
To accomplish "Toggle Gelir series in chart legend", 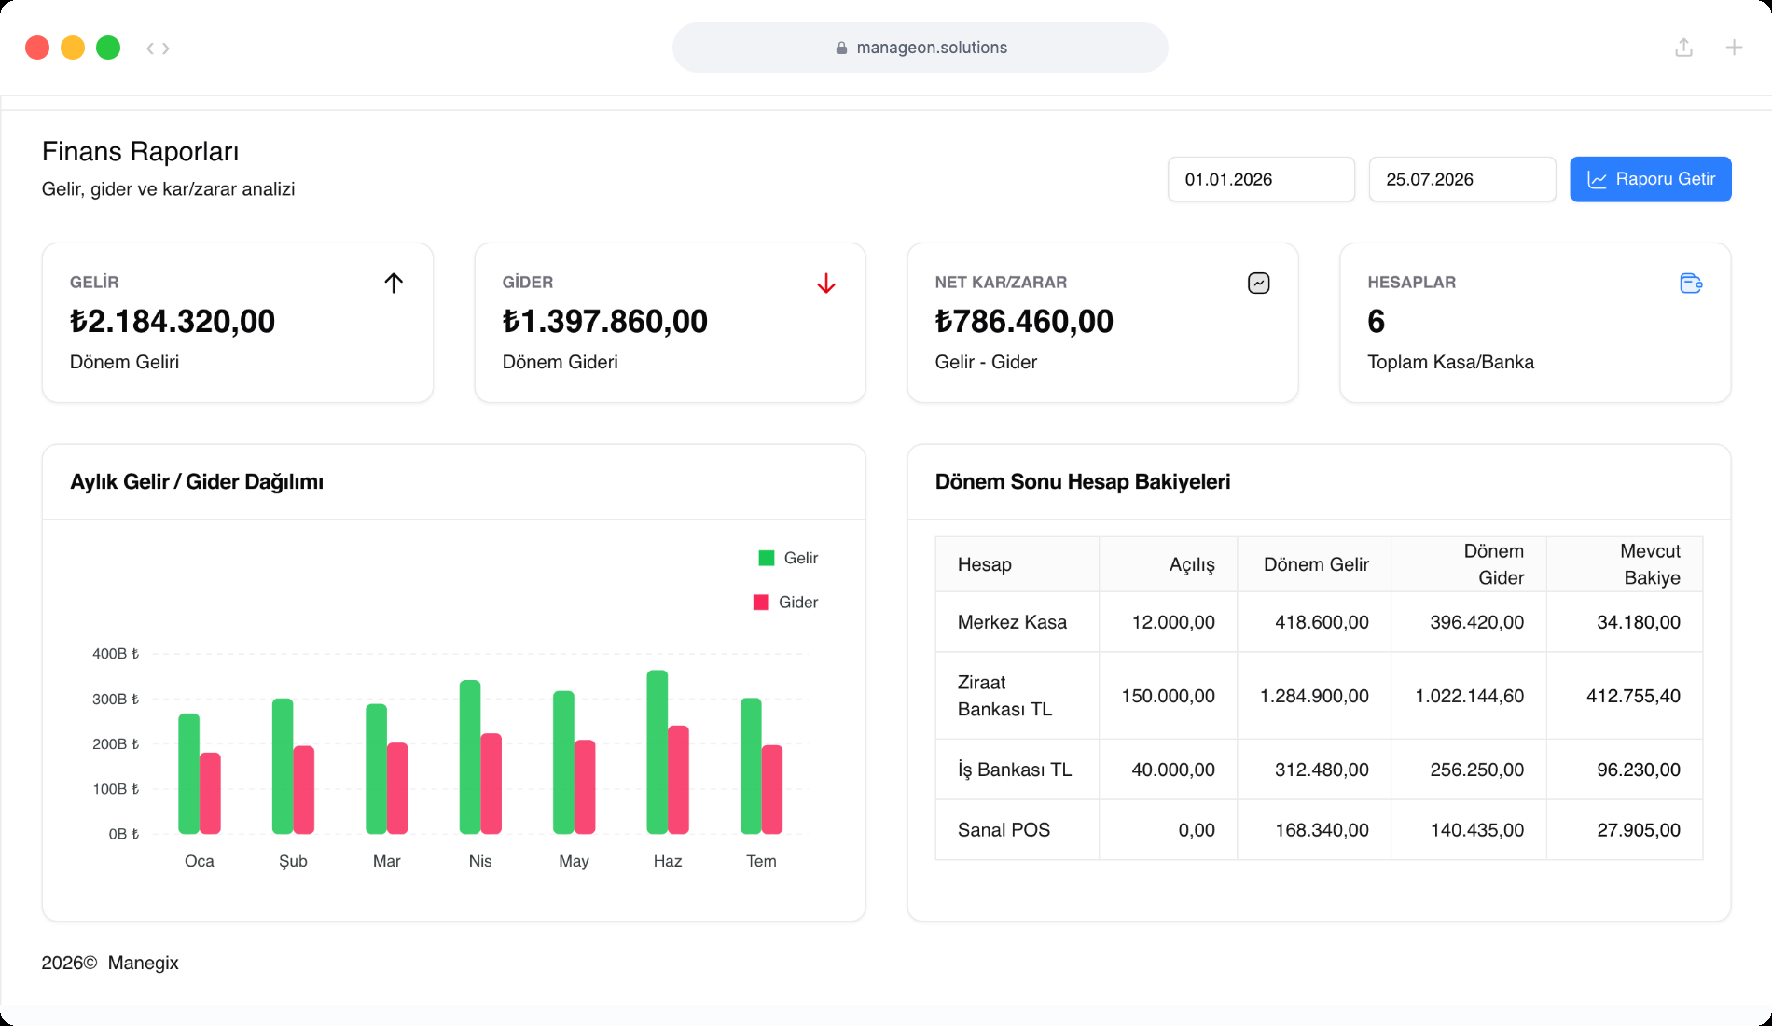I will pyautogui.click(x=788, y=558).
